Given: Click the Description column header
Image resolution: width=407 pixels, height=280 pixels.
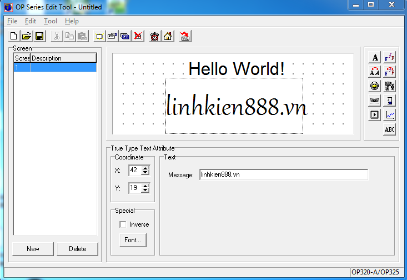Looking at the screenshot, I should pyautogui.click(x=63, y=58).
